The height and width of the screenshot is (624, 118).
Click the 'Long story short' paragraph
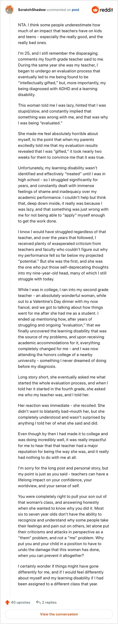coord(63,386)
